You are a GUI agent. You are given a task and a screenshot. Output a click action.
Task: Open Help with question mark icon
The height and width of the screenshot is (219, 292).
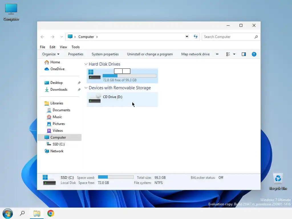(x=254, y=54)
